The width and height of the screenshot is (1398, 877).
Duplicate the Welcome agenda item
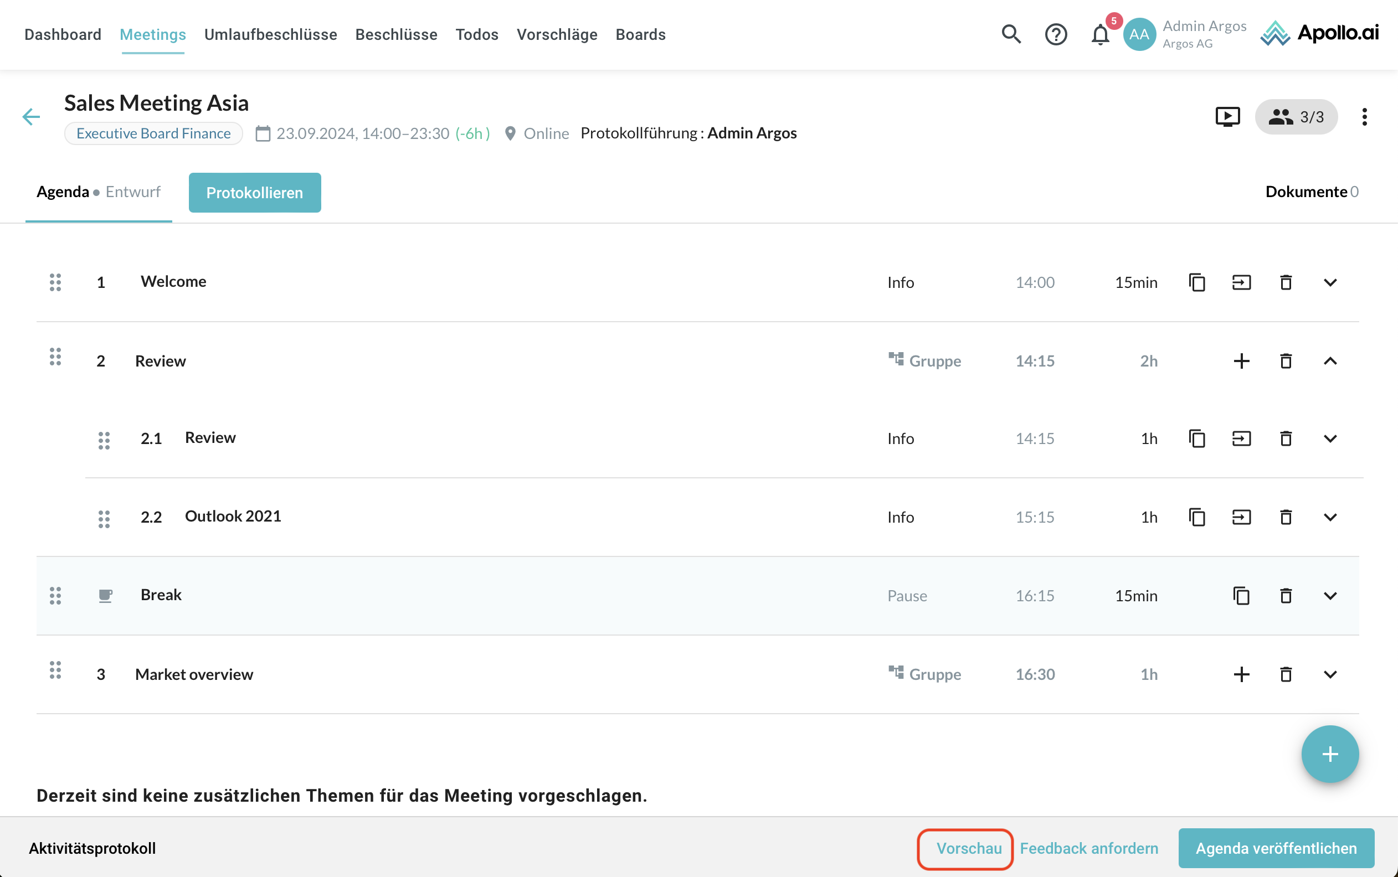[1197, 282]
